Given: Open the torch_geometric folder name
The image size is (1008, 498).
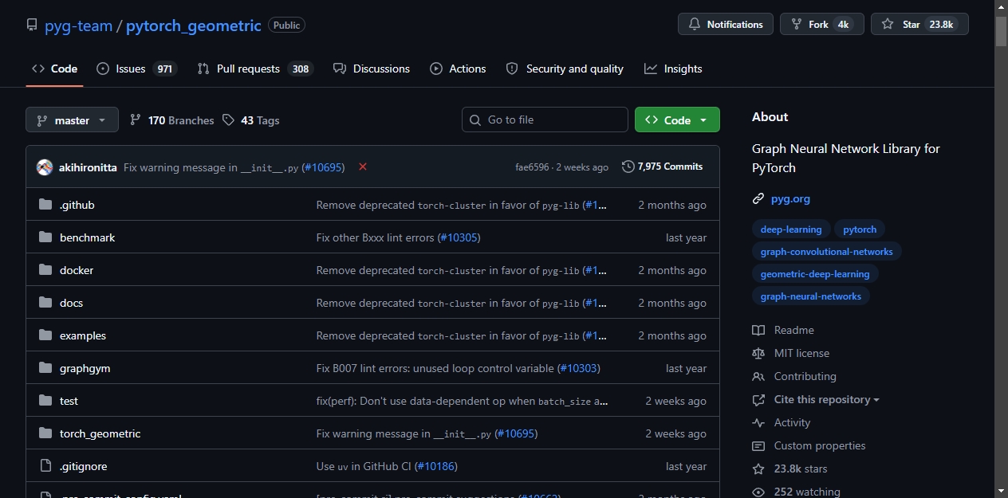Looking at the screenshot, I should point(100,433).
